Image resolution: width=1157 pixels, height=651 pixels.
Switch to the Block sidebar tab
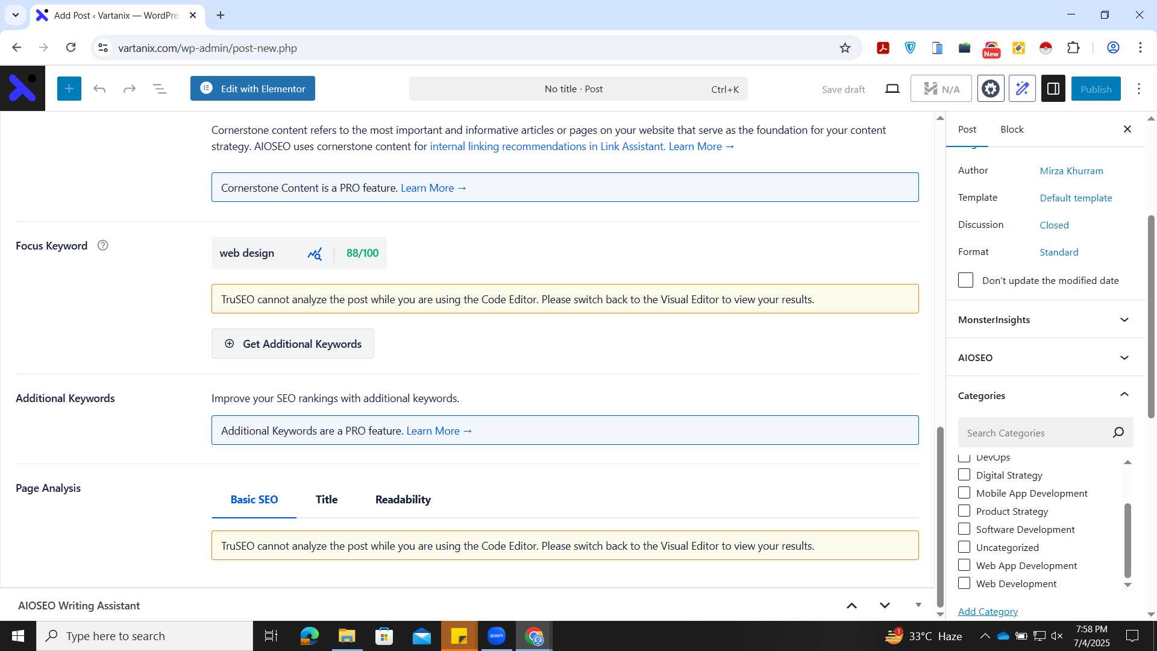(x=1012, y=129)
